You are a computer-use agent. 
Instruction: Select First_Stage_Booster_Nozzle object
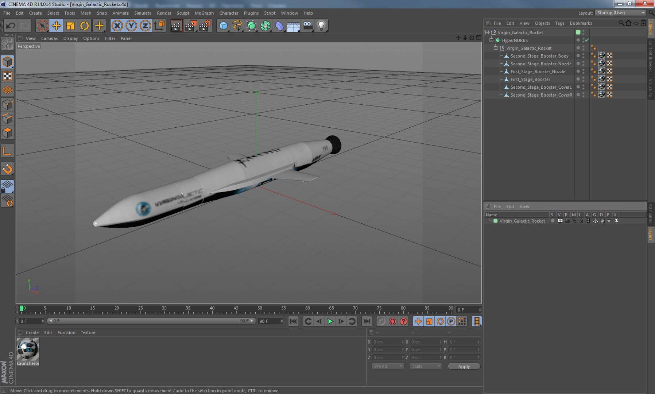[x=538, y=72]
